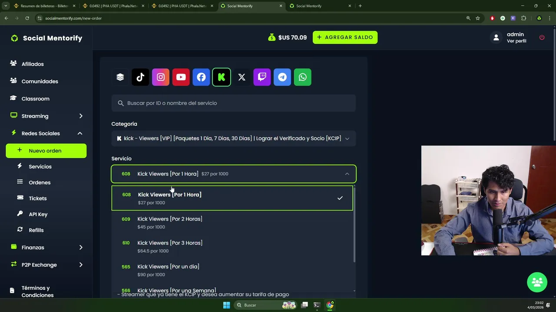Select the Telegram platform icon

tap(282, 77)
